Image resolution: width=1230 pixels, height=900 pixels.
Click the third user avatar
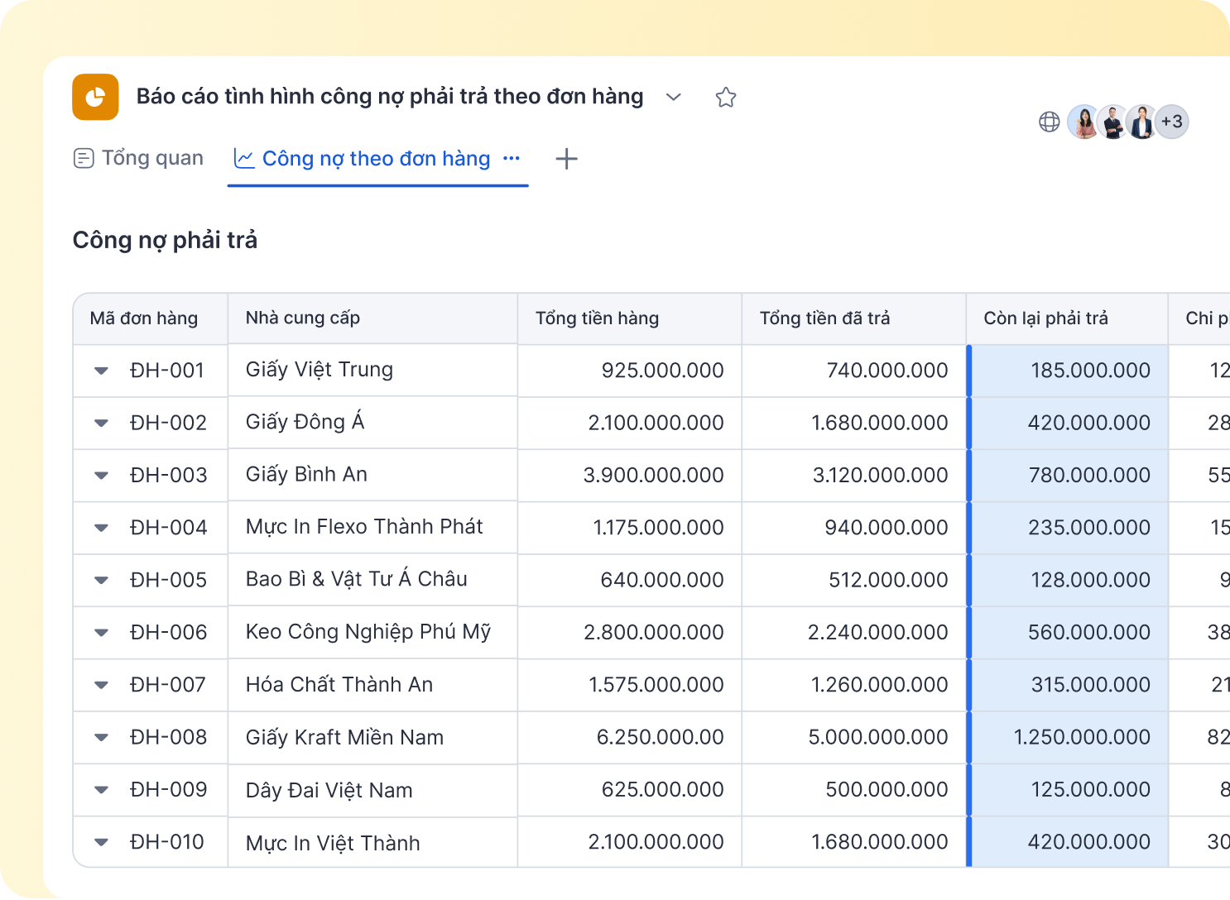[1142, 122]
